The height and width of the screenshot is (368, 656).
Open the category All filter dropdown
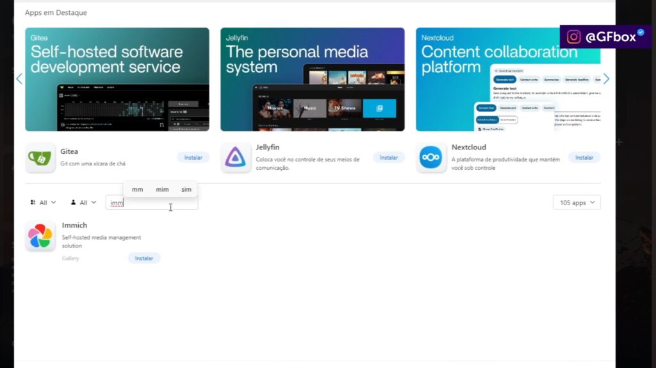pos(43,203)
